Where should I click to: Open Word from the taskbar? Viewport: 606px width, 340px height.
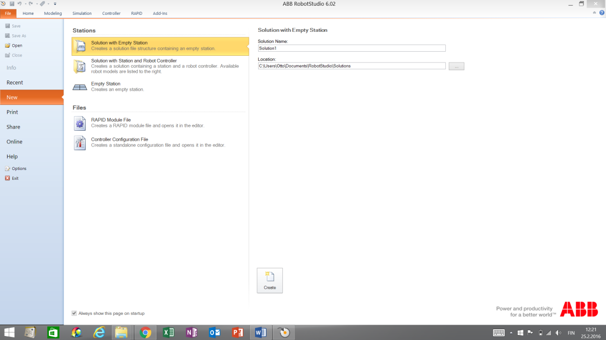(261, 332)
